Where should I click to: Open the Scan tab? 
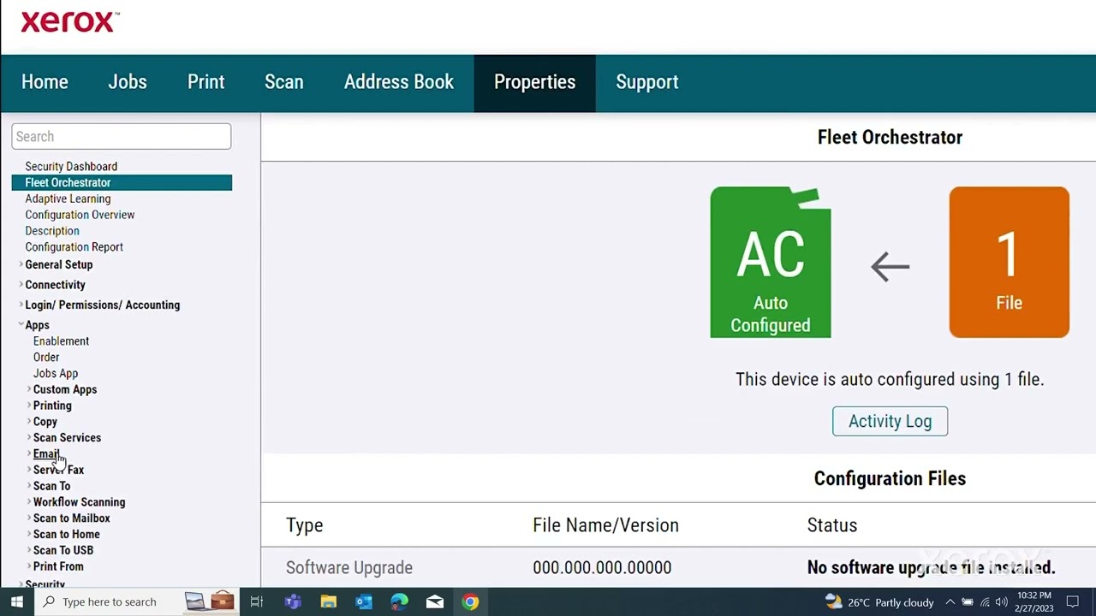284,82
